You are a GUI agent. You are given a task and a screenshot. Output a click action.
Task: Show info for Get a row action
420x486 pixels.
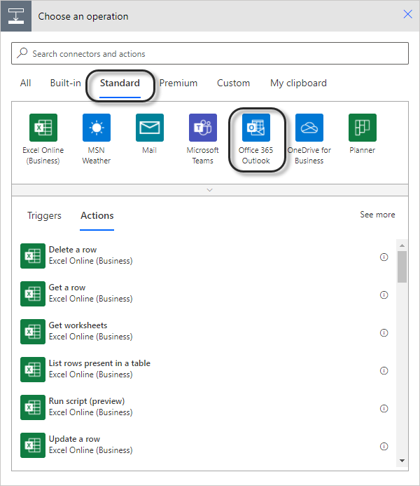(384, 295)
